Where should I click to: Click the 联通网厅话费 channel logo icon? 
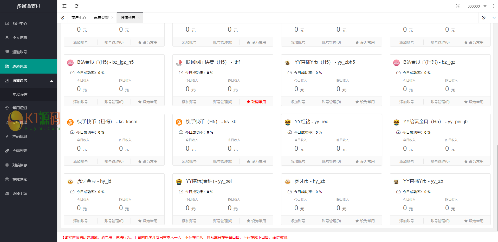[x=179, y=63]
